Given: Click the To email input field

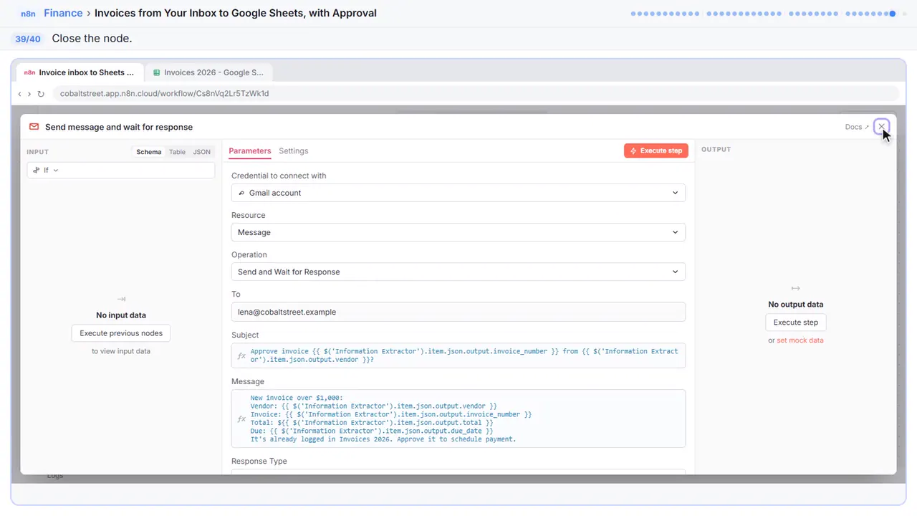Looking at the screenshot, I should [458, 312].
